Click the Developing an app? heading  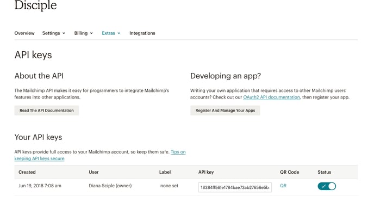(226, 76)
